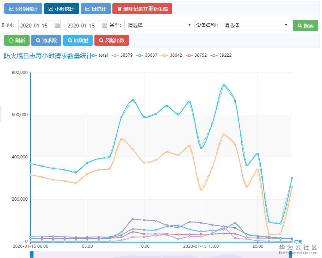Open calendar icon for start date
Image resolution: width=322 pixels, height=258 pixels.
[x=57, y=26]
